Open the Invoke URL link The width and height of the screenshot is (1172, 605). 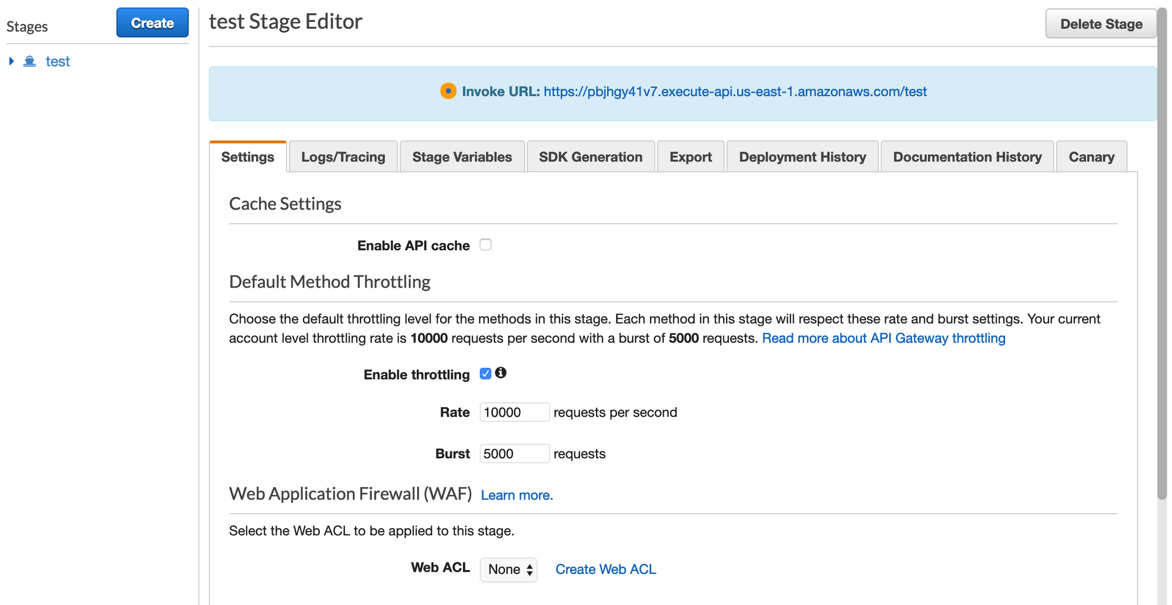click(x=735, y=92)
